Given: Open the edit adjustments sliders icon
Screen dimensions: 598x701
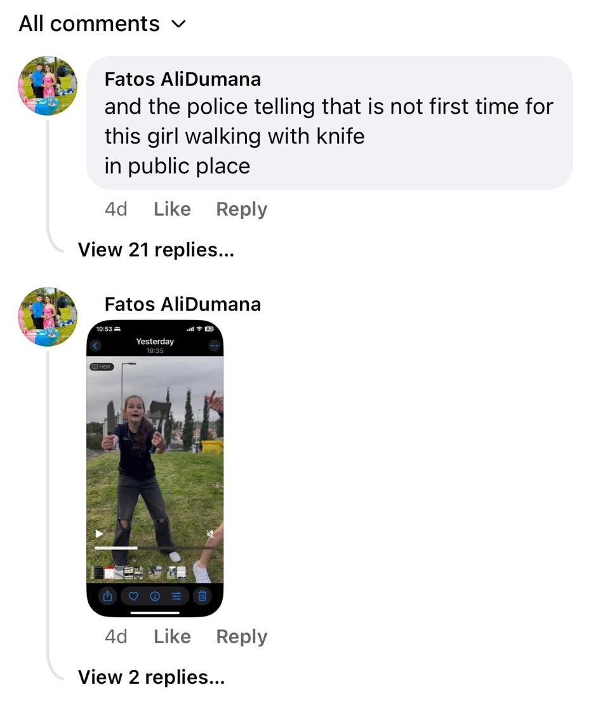Looking at the screenshot, I should click(x=176, y=596).
